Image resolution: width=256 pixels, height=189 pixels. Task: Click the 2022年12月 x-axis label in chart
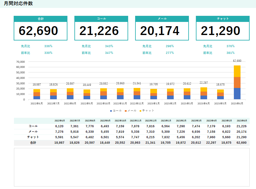pyautogui.click(x=137, y=104)
